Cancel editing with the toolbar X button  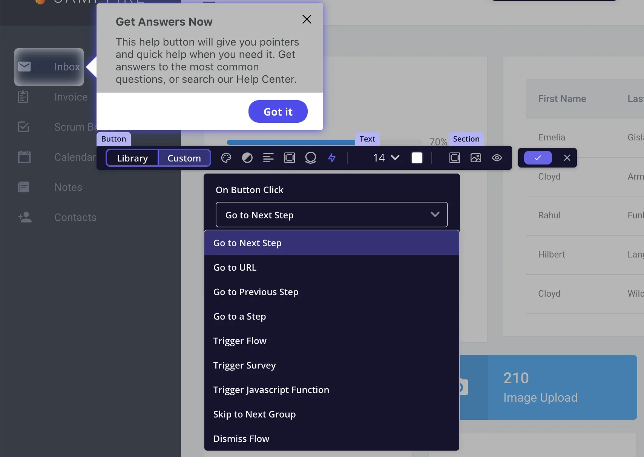coord(567,158)
